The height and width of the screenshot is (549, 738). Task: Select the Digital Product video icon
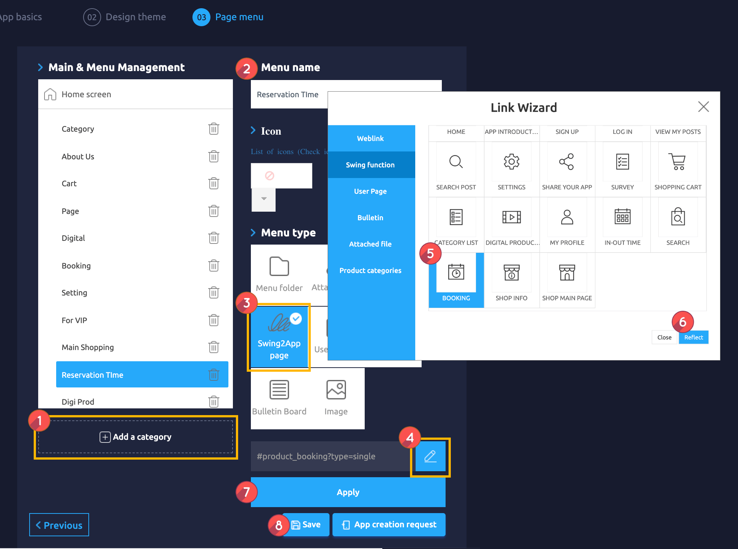coord(511,217)
